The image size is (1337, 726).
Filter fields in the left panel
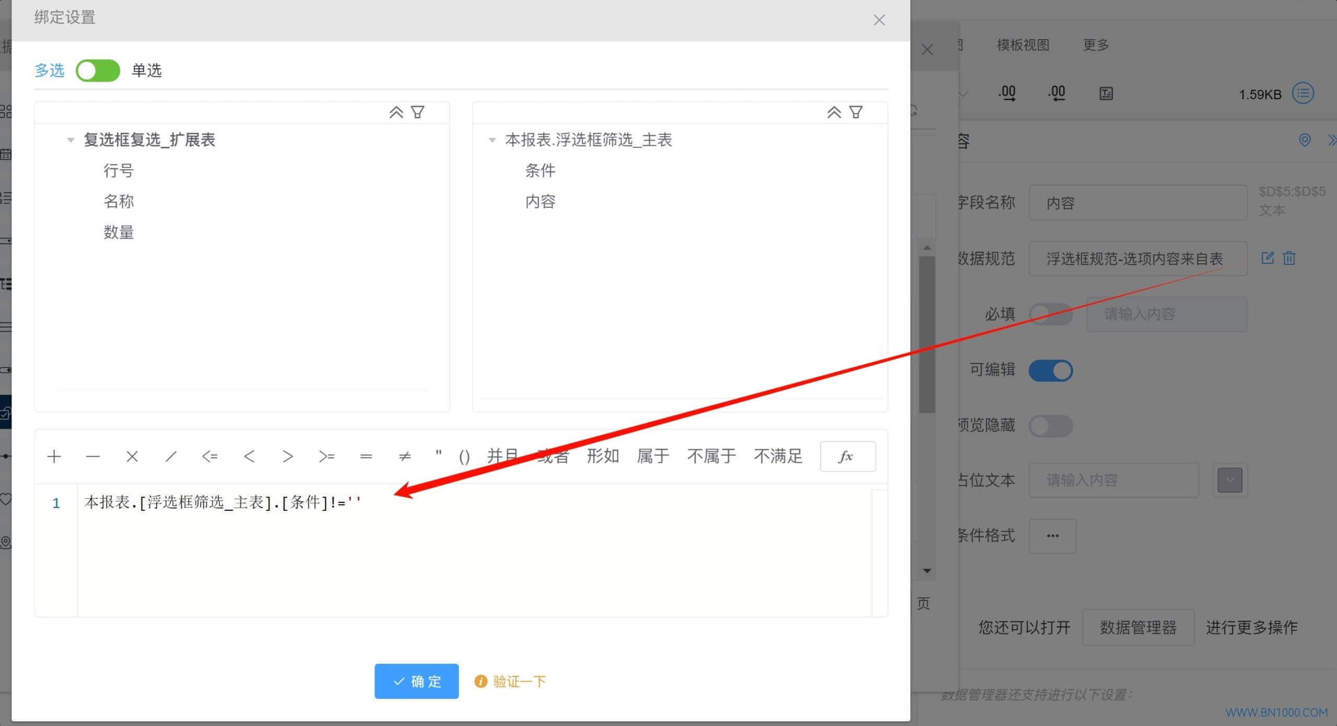coord(417,112)
